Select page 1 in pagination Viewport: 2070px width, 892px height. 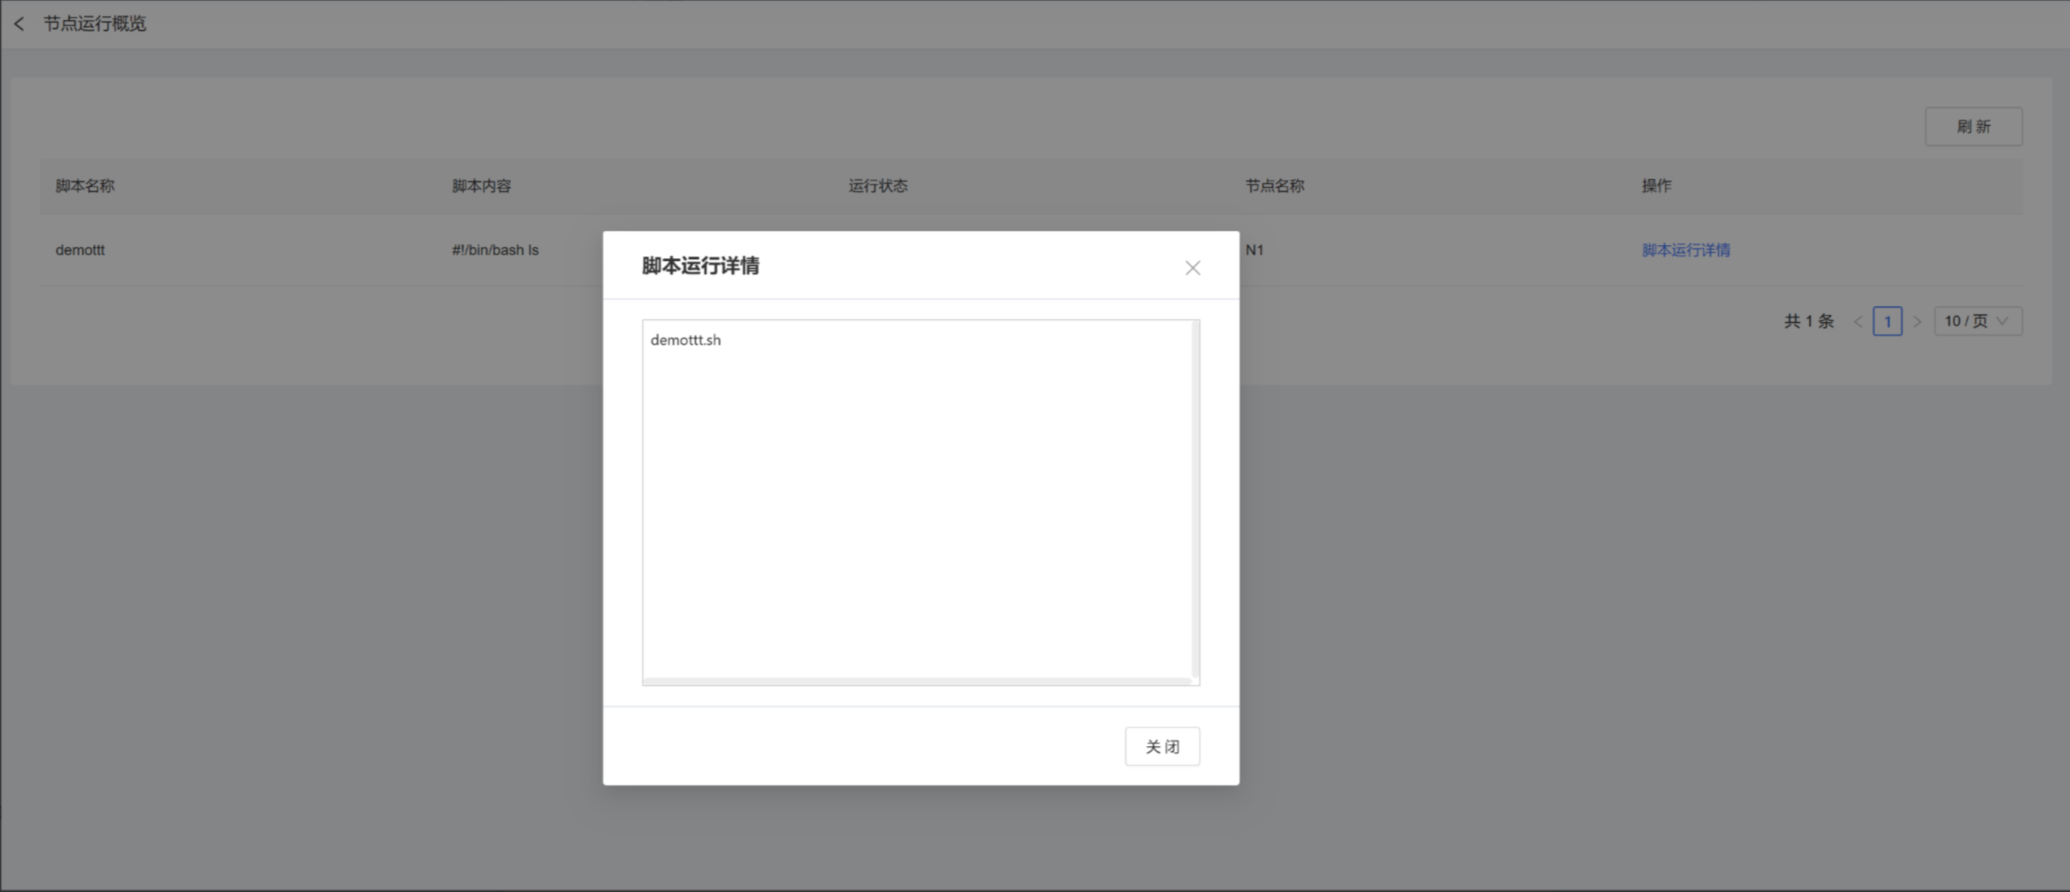[x=1887, y=321]
